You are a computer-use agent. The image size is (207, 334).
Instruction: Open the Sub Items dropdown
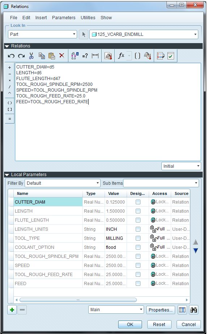(161, 183)
